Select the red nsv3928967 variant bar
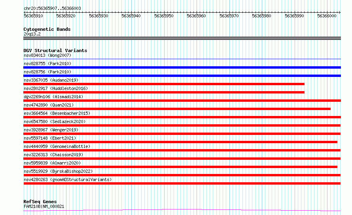352x215 pixels. click(x=182, y=134)
